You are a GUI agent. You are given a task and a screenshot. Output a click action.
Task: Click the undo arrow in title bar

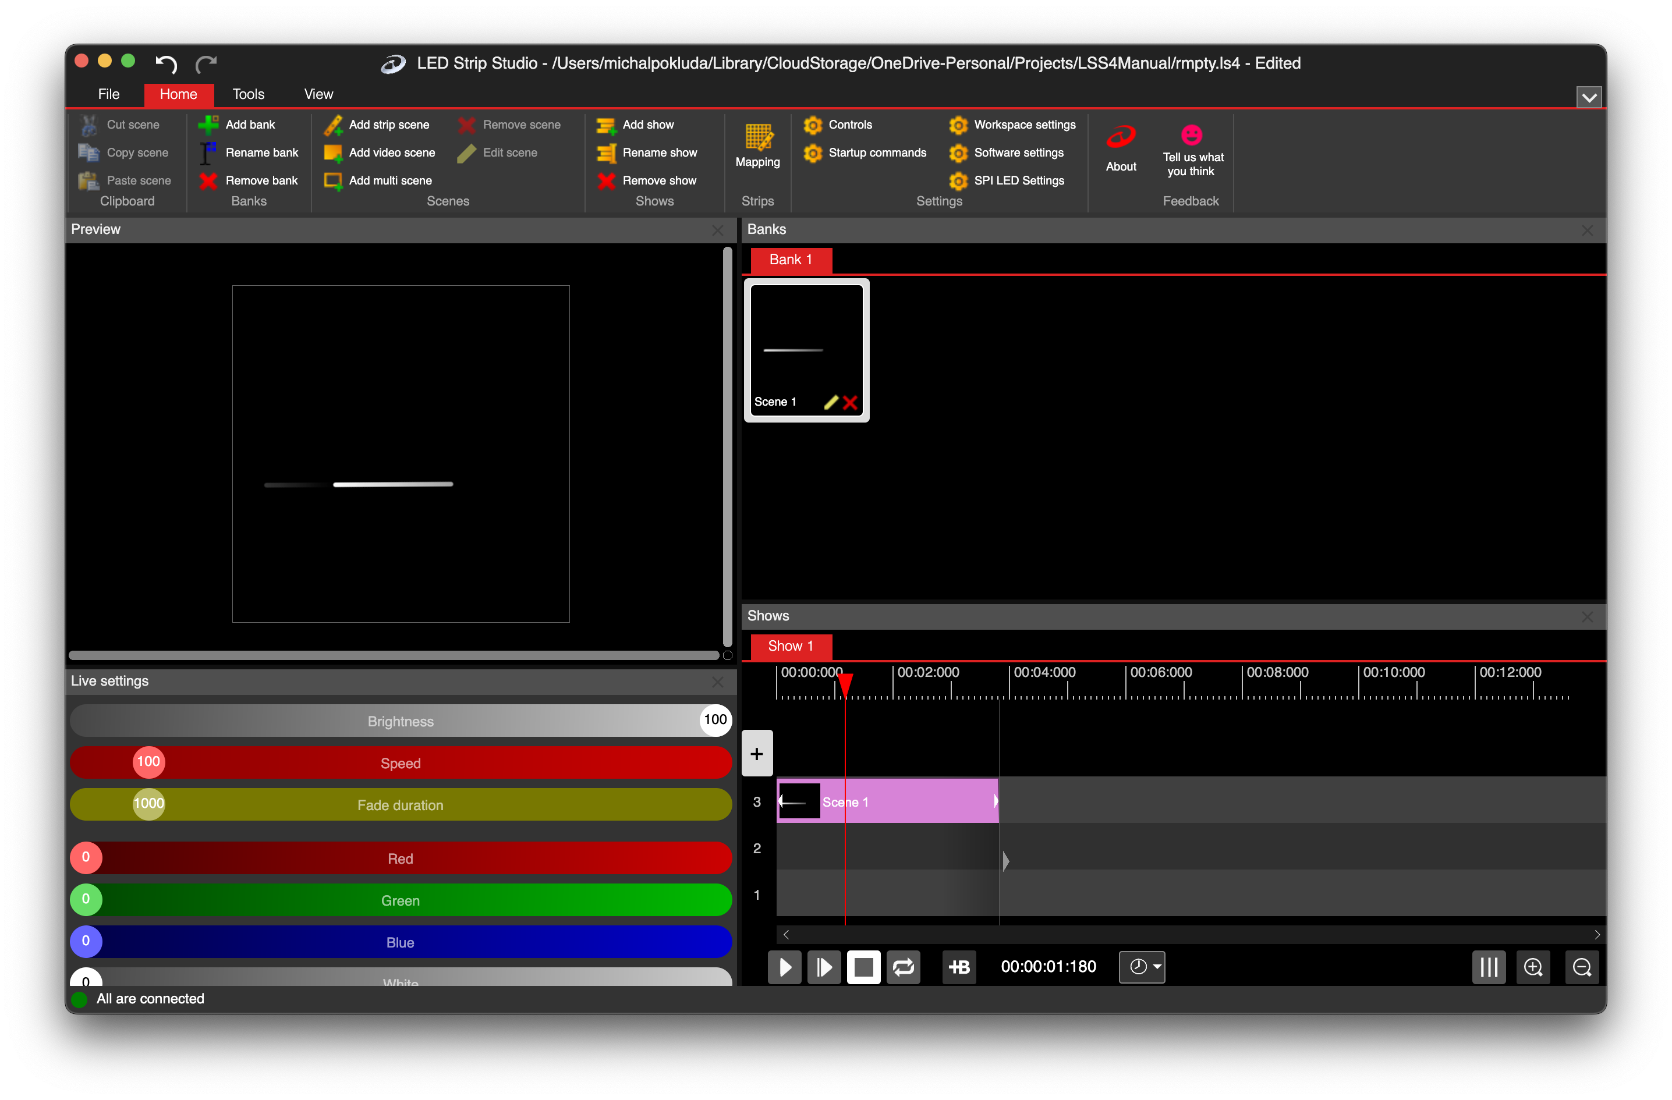tap(167, 63)
